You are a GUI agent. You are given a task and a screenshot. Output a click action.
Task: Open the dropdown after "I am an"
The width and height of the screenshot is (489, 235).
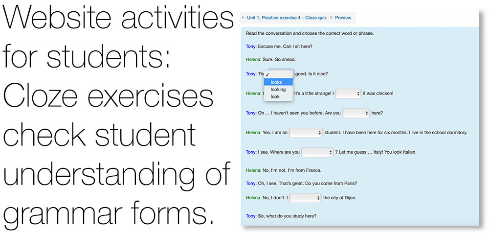pos(306,133)
